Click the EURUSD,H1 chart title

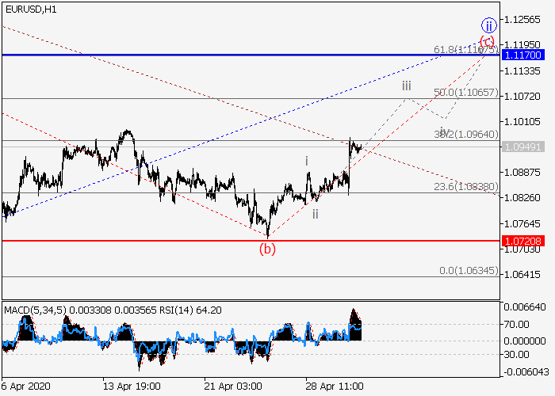point(29,9)
